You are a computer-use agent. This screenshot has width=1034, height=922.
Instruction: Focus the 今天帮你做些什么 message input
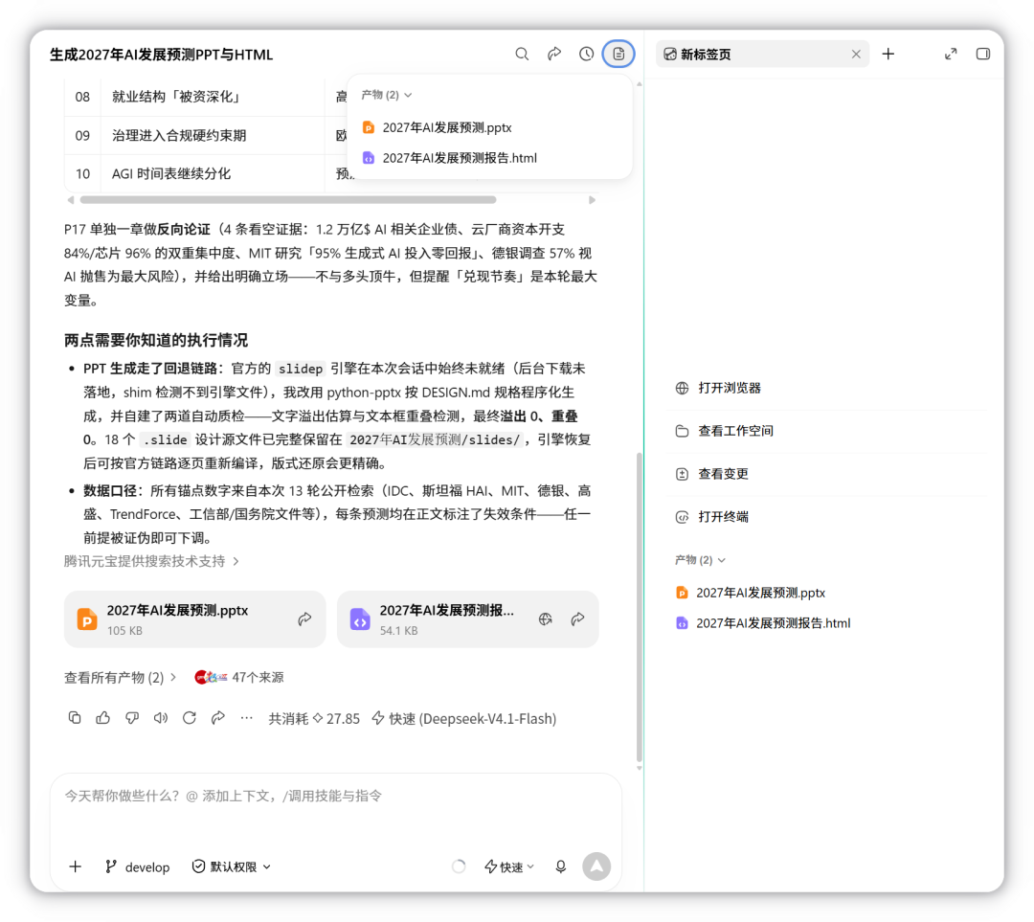pos(336,796)
